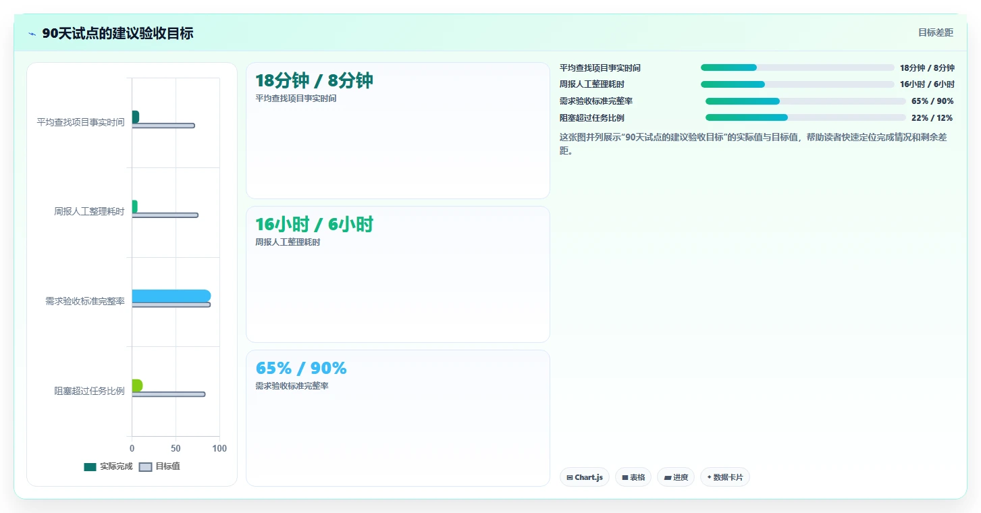Click the lightning icon beside the title
The image size is (981, 513).
pyautogui.click(x=32, y=34)
